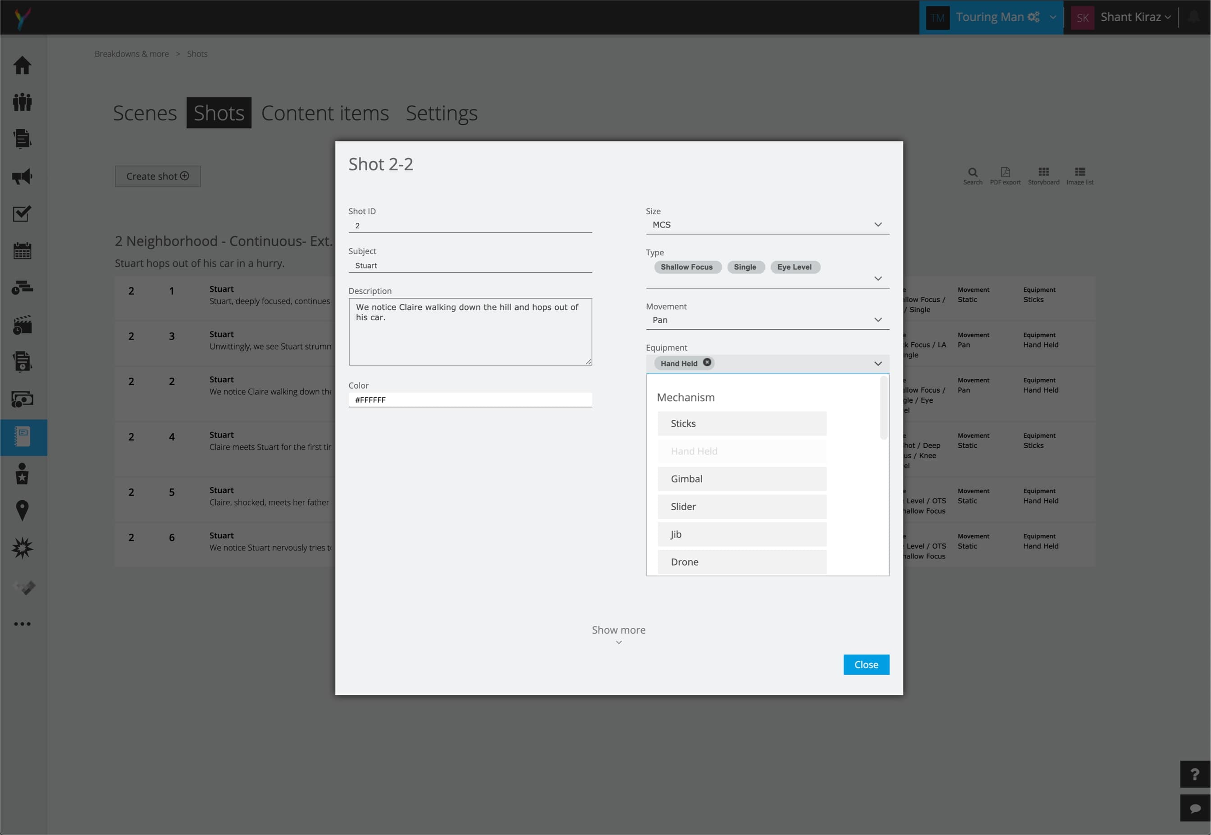Open the help question mark button
Image resolution: width=1211 pixels, height=835 pixels.
tap(1195, 774)
